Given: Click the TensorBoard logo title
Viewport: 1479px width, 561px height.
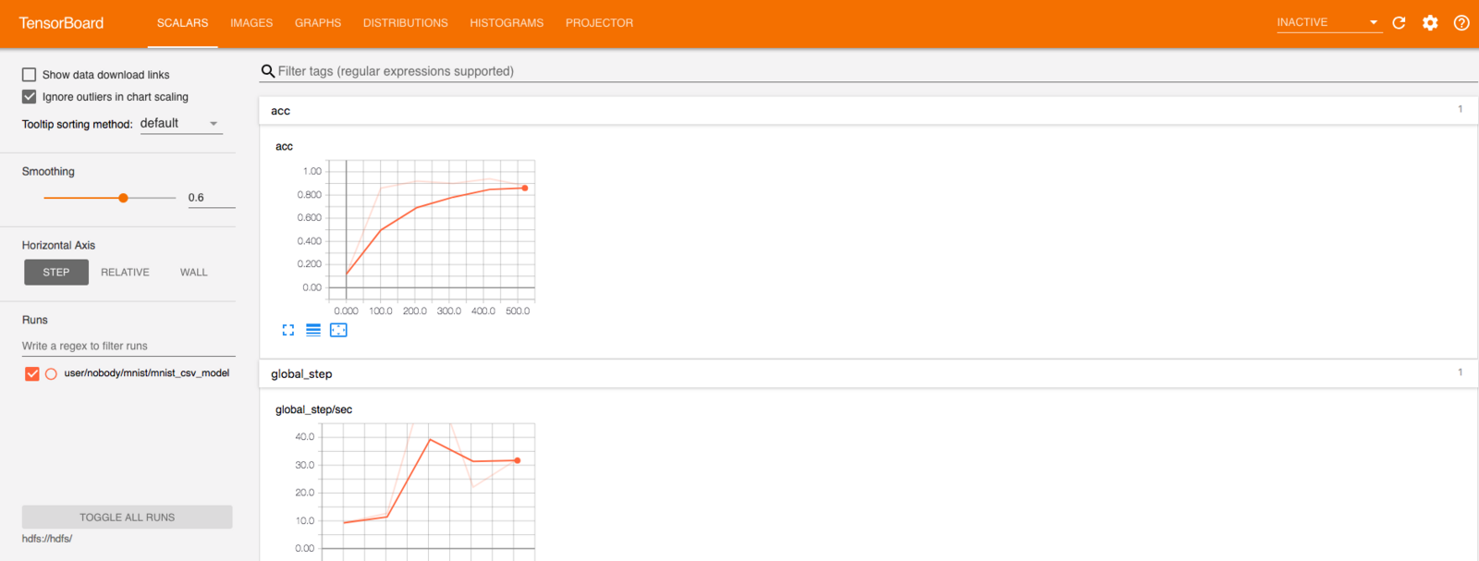Looking at the screenshot, I should pos(61,23).
